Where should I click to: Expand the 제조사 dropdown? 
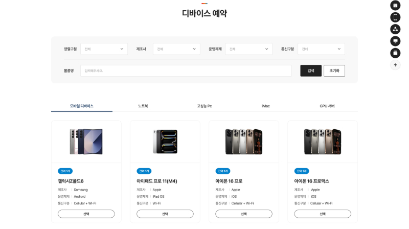[176, 49]
